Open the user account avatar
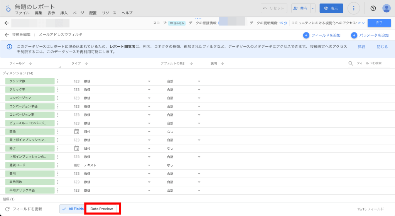The image size is (395, 216). pyautogui.click(x=386, y=8)
